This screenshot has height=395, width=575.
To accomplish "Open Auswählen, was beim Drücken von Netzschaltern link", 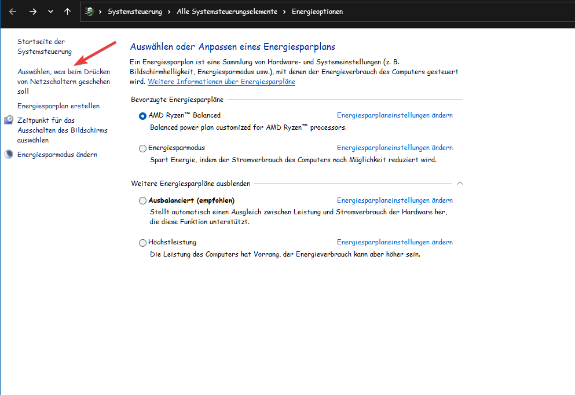I will [64, 82].
